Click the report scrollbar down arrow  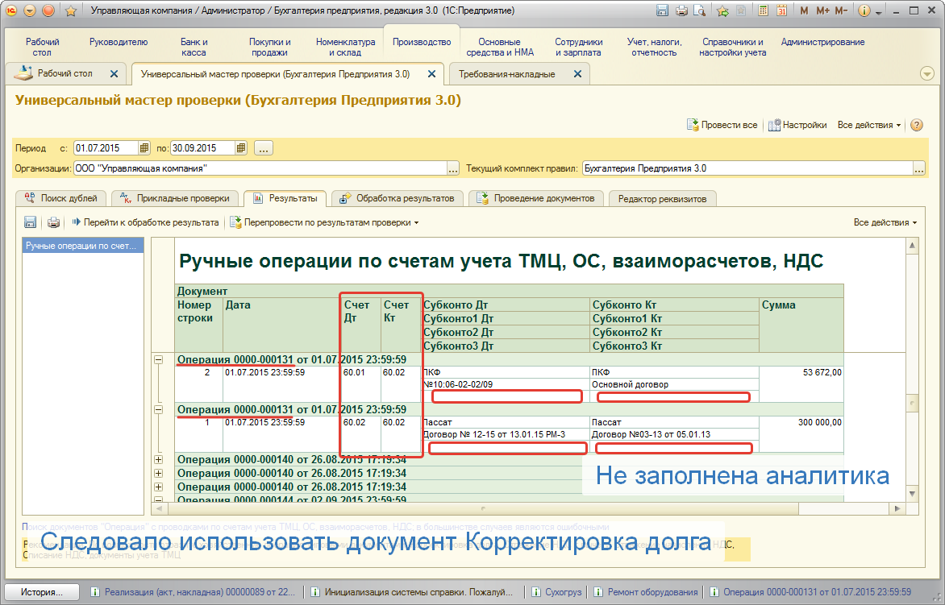913,495
